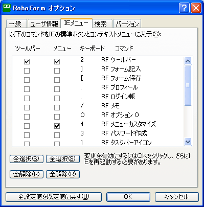Click scroll-down arrow of command list

click(188, 142)
